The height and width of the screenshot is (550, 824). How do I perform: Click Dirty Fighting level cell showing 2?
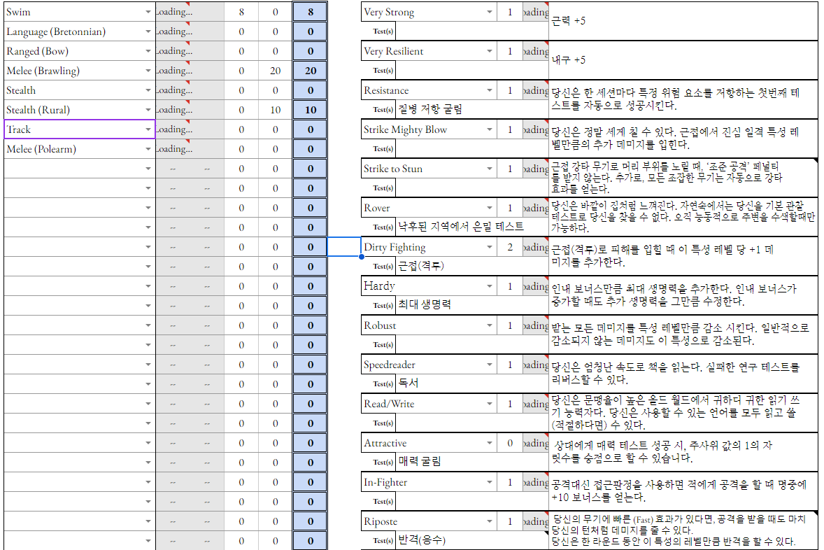(x=509, y=247)
